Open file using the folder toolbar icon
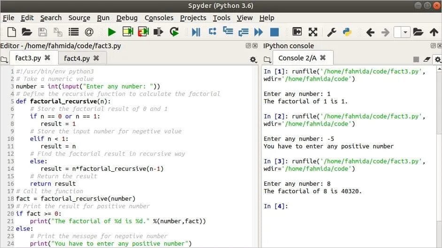The width and height of the screenshot is (442, 248). click(27, 32)
